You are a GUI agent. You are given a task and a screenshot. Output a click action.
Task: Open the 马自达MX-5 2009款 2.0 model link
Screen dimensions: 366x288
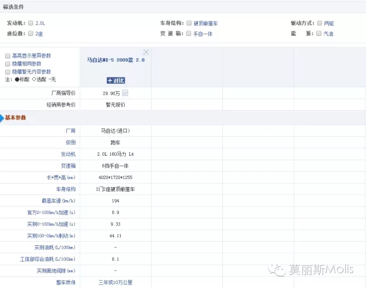[116, 60]
